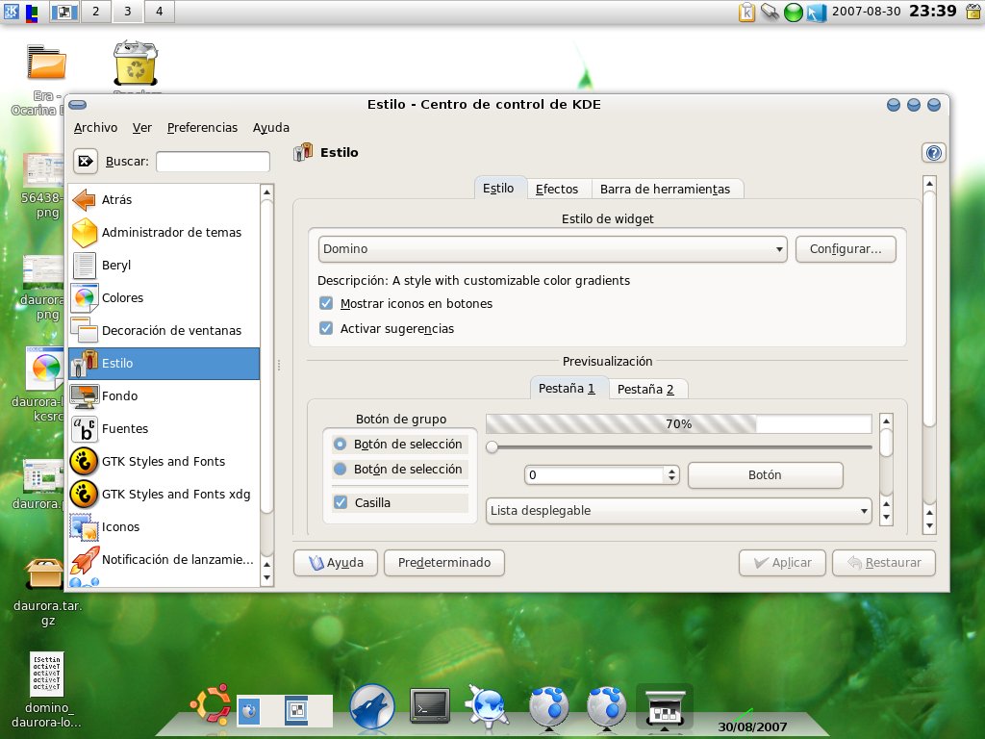The width and height of the screenshot is (985, 739).
Task: Select the second Botón de selección radio
Action: tap(340, 470)
